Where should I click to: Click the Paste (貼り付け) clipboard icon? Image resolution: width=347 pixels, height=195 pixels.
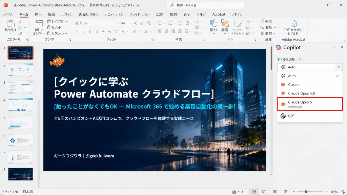(11, 23)
